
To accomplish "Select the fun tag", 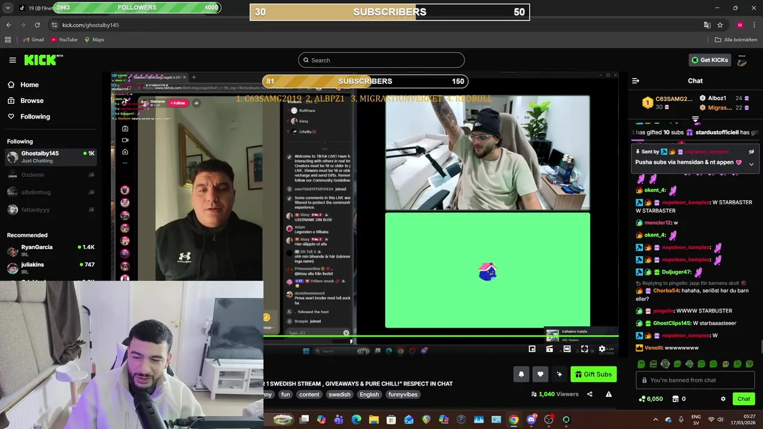I will pyautogui.click(x=286, y=394).
